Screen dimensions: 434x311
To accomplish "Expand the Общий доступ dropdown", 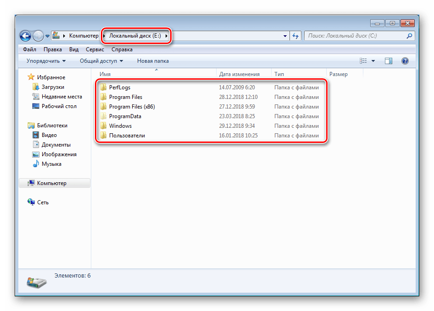I will 101,61.
